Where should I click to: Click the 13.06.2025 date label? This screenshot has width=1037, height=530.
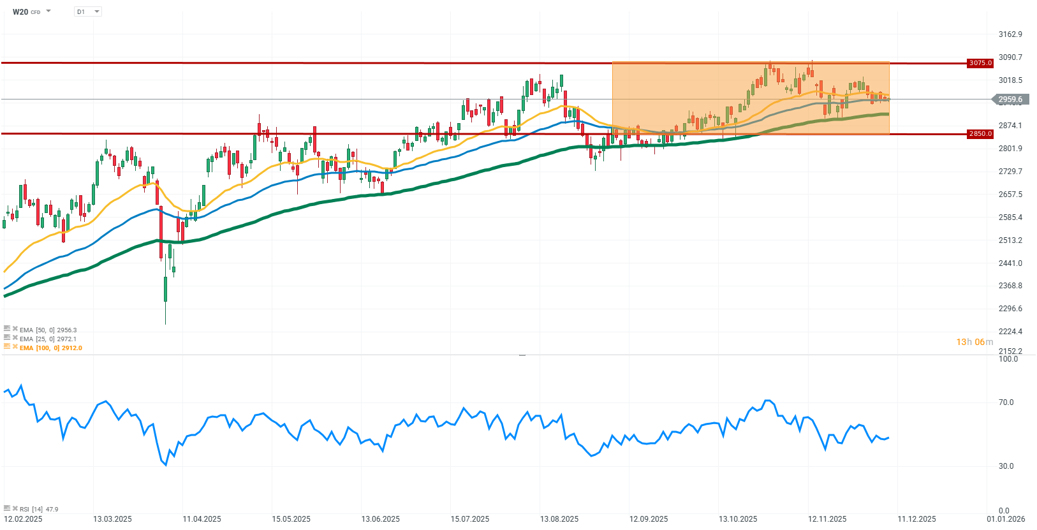[x=380, y=519]
